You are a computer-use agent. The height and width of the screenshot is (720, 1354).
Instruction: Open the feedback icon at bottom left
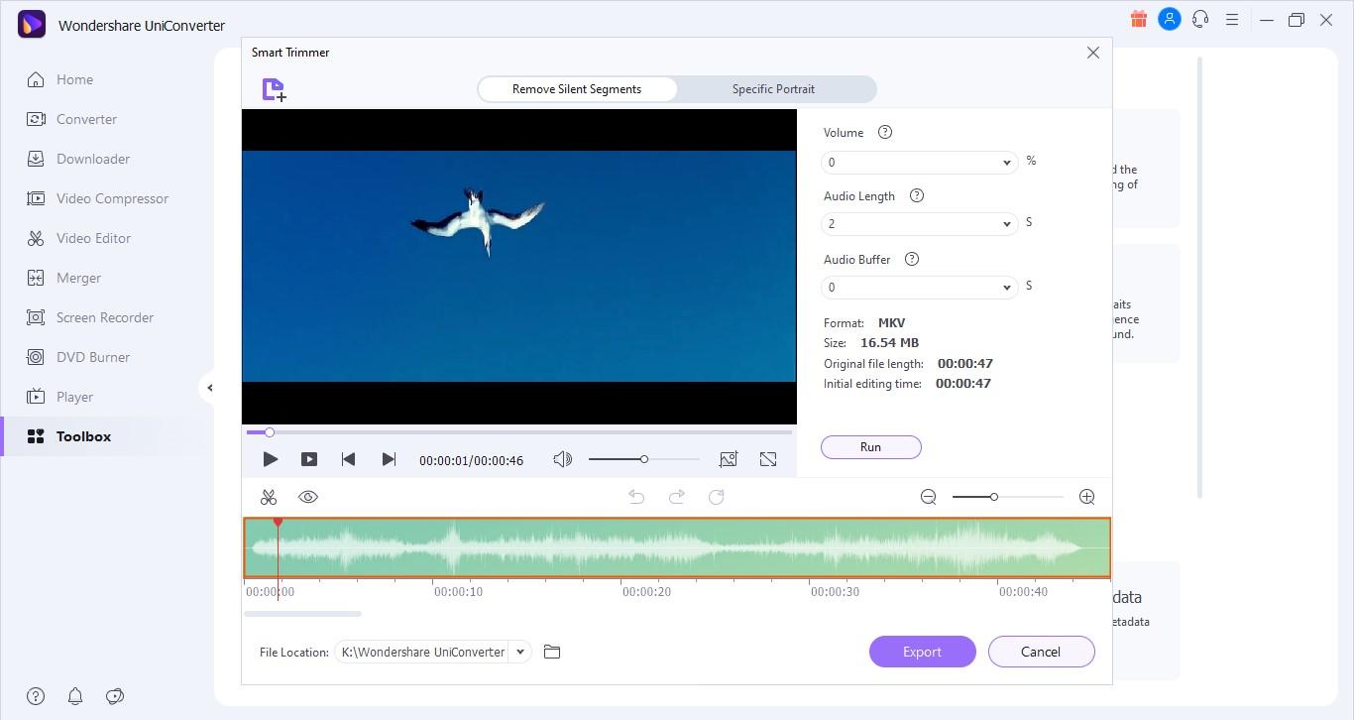pos(115,696)
